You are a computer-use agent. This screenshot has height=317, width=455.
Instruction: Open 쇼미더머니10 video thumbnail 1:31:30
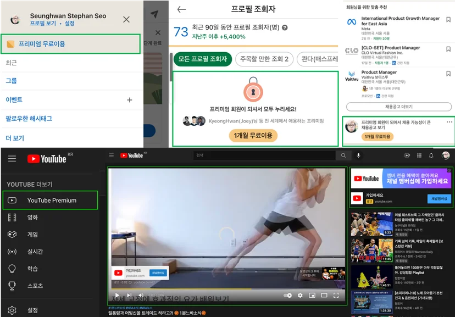click(x=371, y=302)
